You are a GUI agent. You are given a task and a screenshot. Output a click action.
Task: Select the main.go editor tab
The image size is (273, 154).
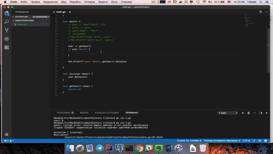click(x=61, y=12)
